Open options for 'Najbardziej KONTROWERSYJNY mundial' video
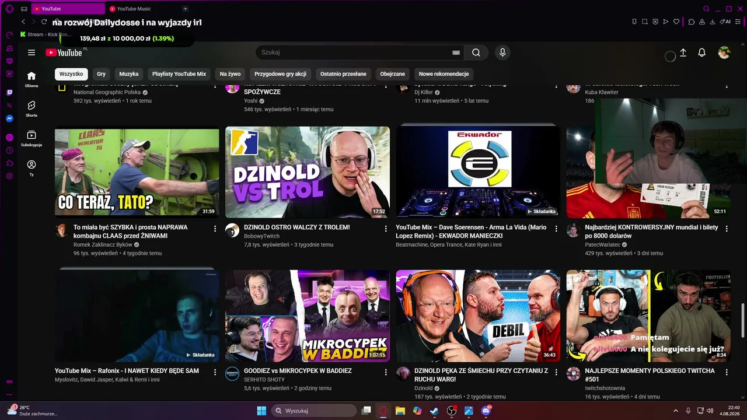Image resolution: width=747 pixels, height=420 pixels. click(727, 229)
